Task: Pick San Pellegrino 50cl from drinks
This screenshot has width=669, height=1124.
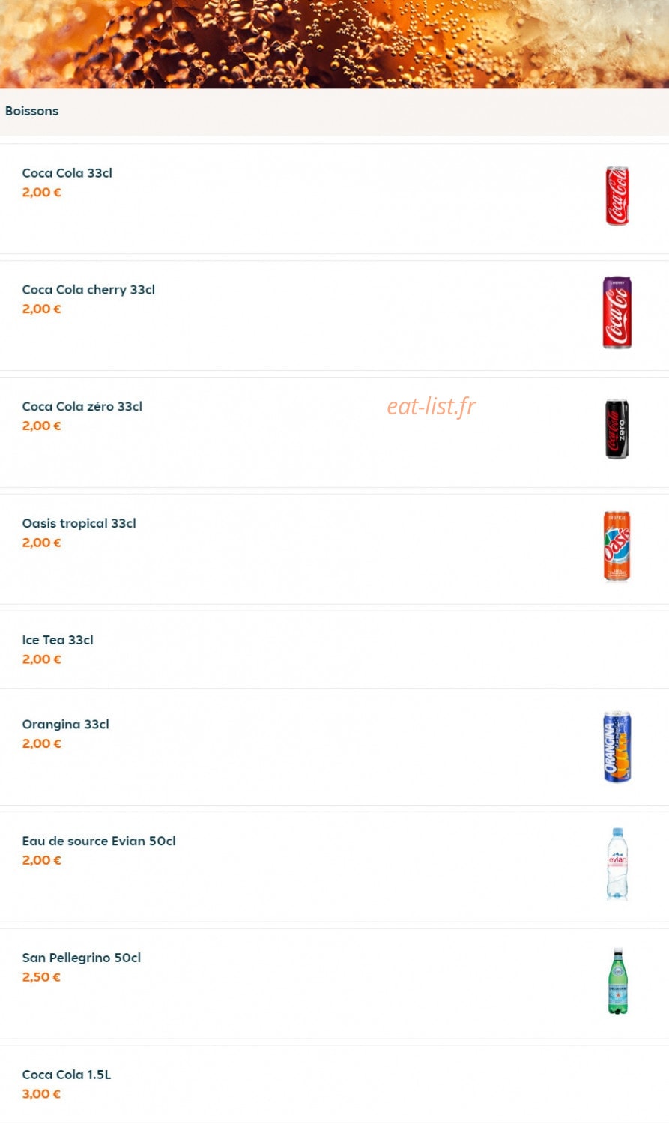Action: point(81,958)
